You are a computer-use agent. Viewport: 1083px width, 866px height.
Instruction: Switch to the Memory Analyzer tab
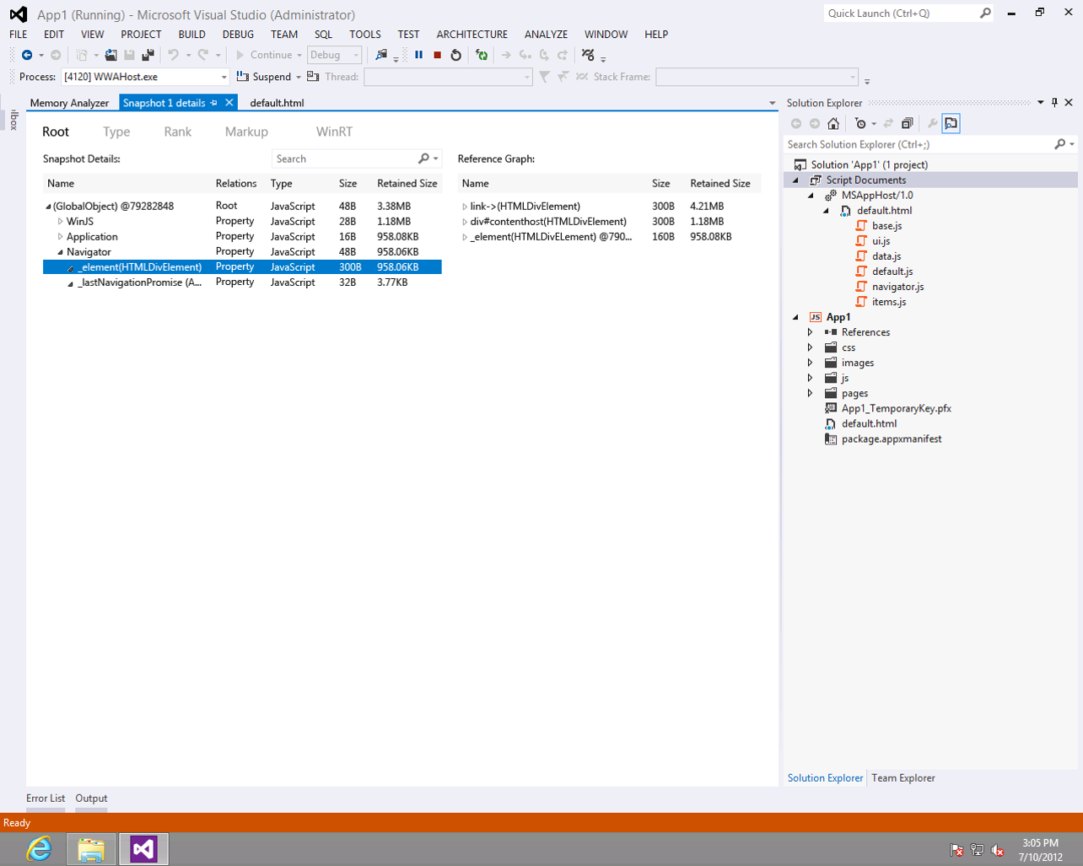(69, 103)
